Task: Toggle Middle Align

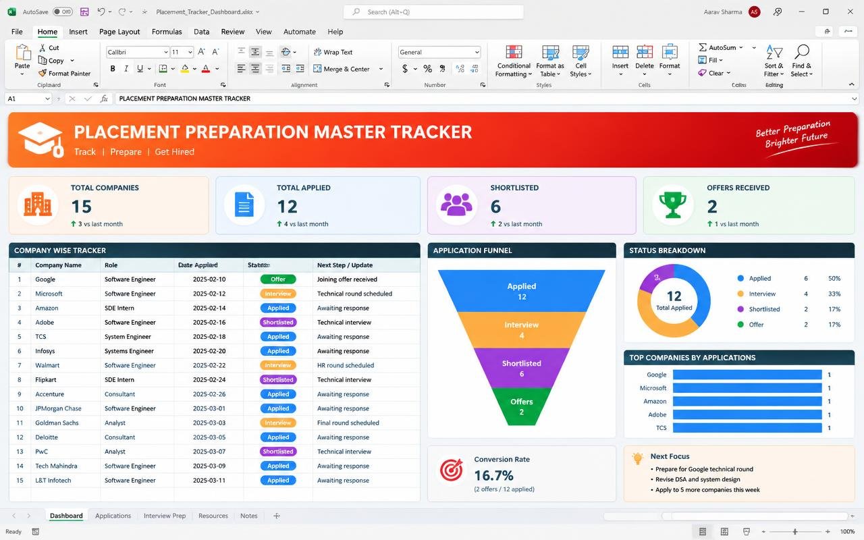Action: pos(255,52)
